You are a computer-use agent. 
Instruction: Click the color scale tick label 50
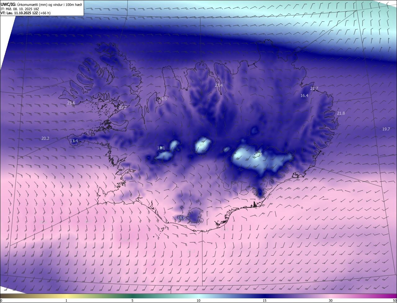[395, 301]
